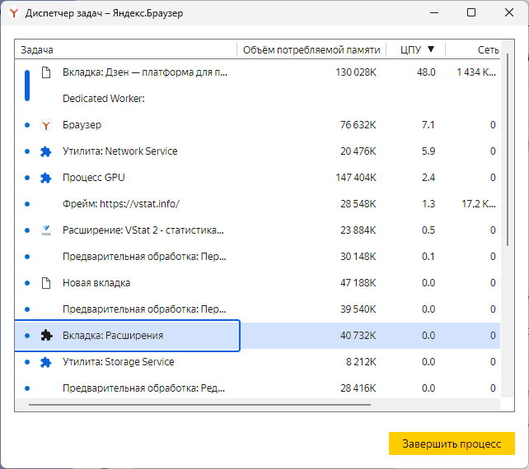The image size is (529, 469).
Task: Click puzzle icon beside Network Service utility
Action: 45,151
